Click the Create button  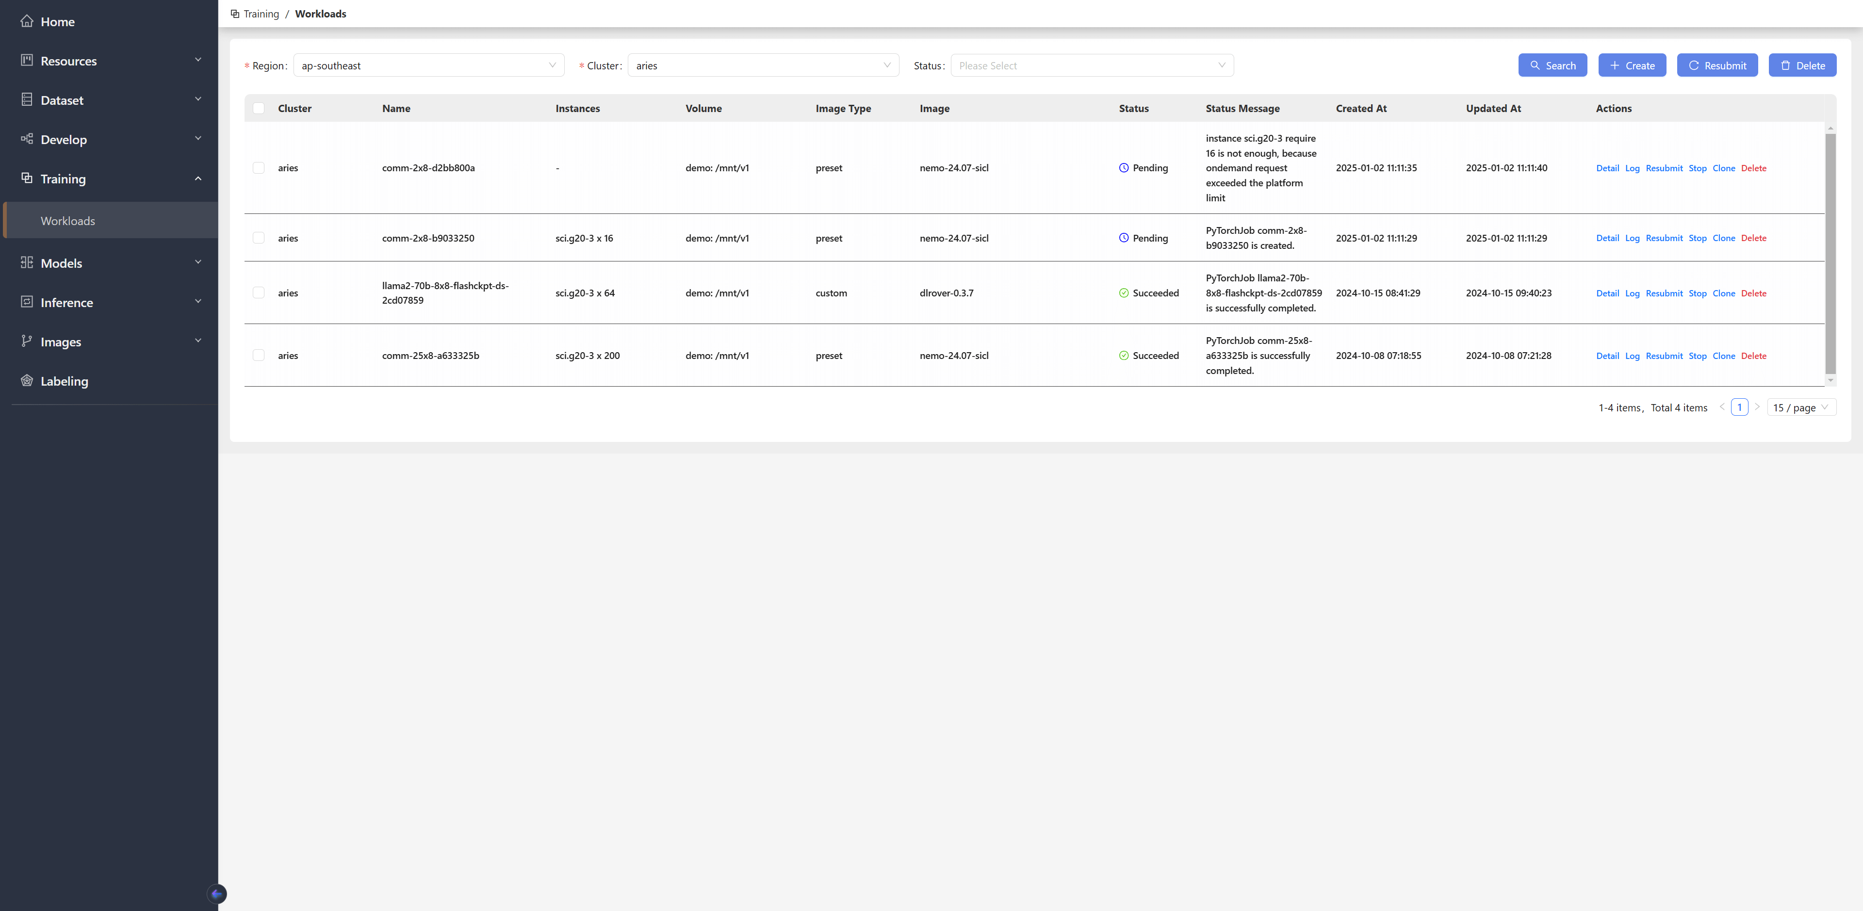coord(1632,65)
